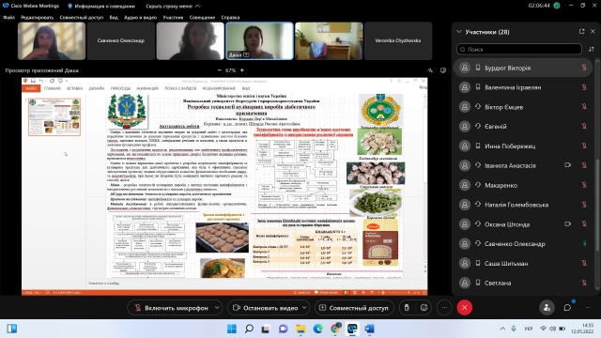Stop camera with Остановить видео
This screenshot has width=601, height=338.
265,308
